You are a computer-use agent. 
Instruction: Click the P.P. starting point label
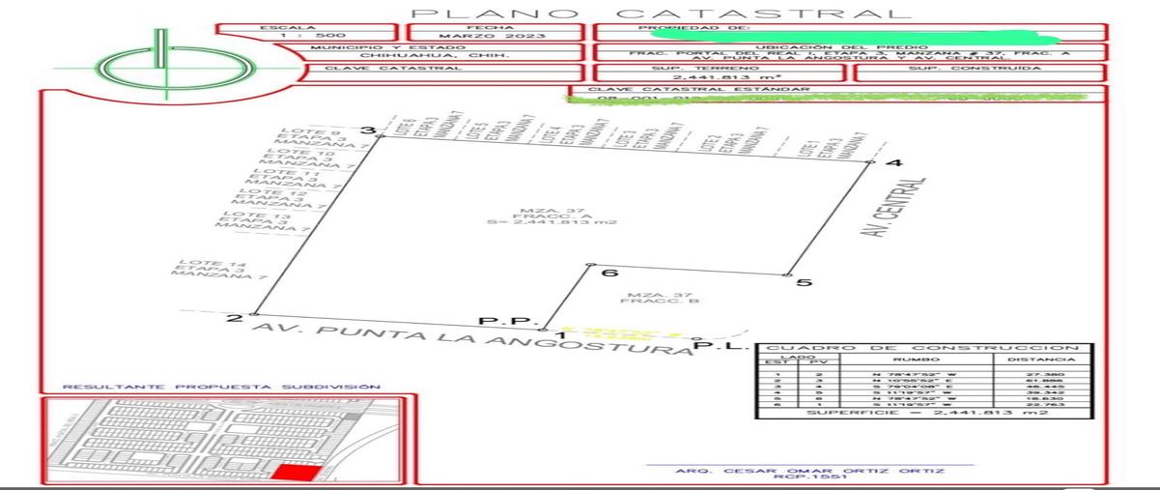tap(502, 320)
